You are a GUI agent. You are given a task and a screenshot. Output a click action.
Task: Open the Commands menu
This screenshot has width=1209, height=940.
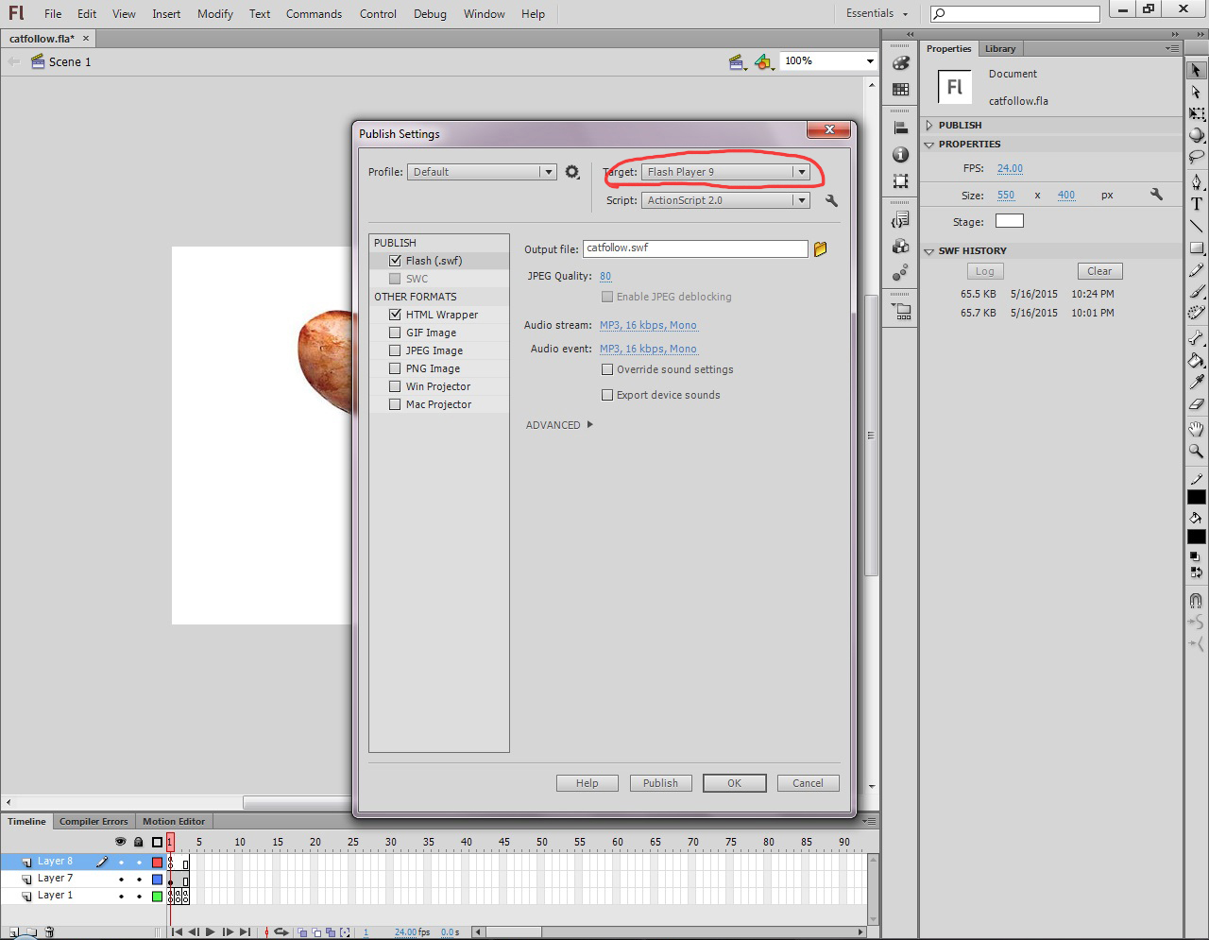[x=314, y=14]
